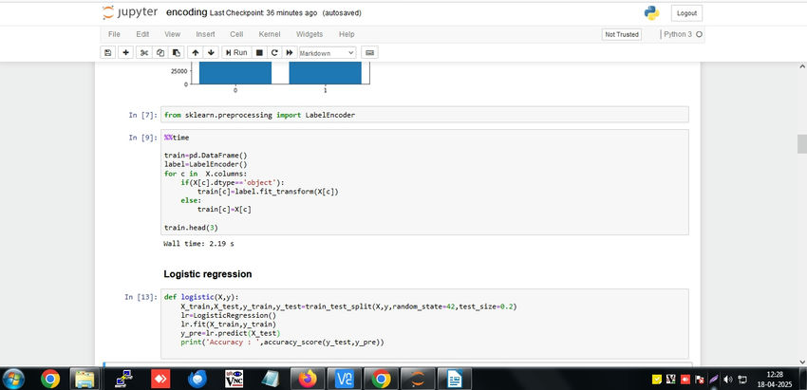Interrupt the kernel with stop icon

pos(259,52)
